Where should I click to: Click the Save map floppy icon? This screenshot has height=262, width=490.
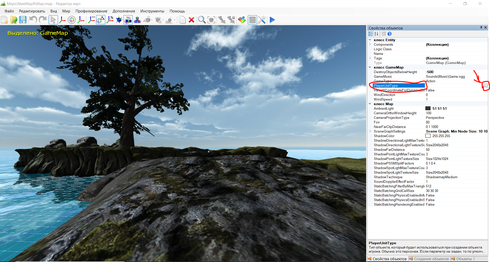tap(23, 20)
